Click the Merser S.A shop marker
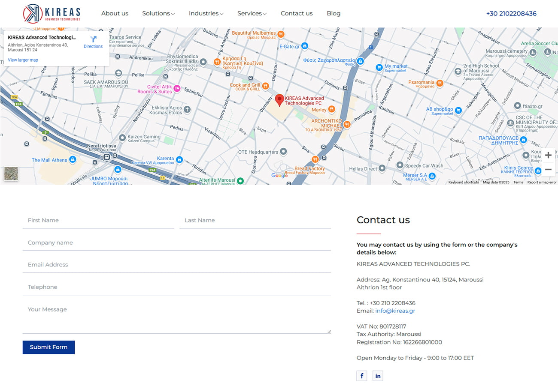Image resolution: width=558 pixels, height=383 pixels. [x=432, y=176]
